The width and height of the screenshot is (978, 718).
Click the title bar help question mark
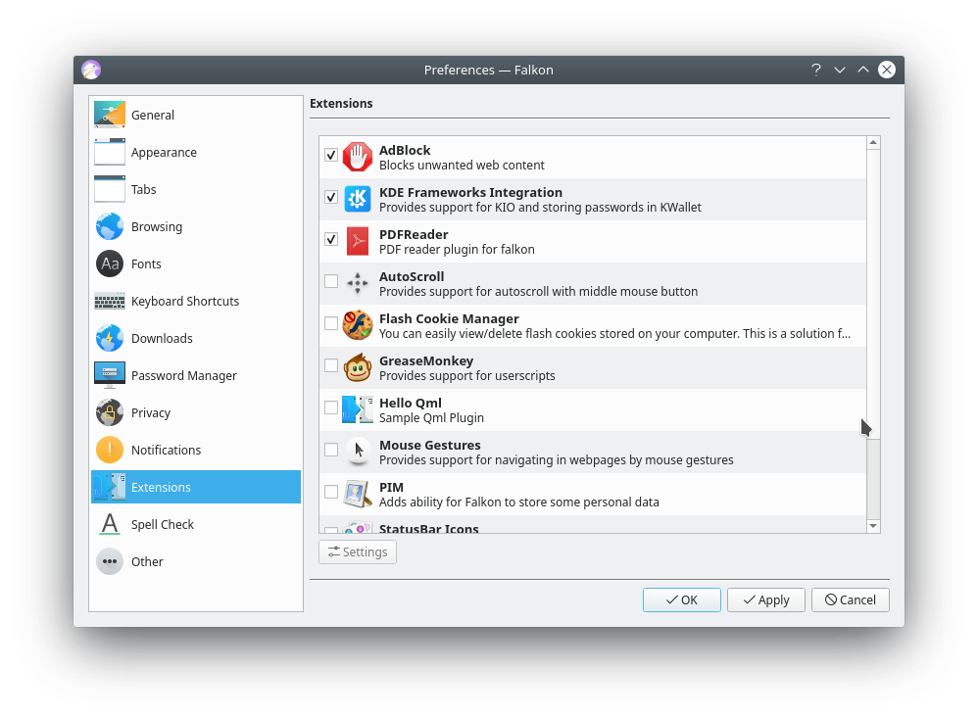(x=816, y=70)
